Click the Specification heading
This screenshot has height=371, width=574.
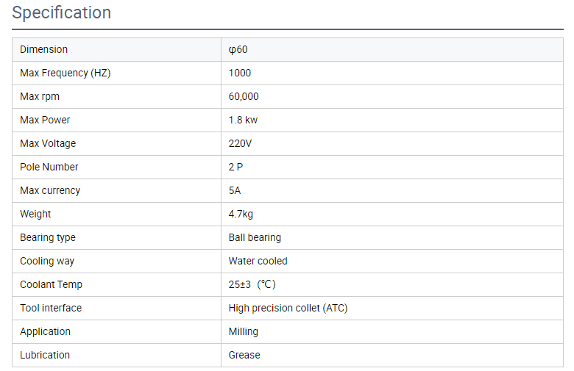(x=62, y=12)
